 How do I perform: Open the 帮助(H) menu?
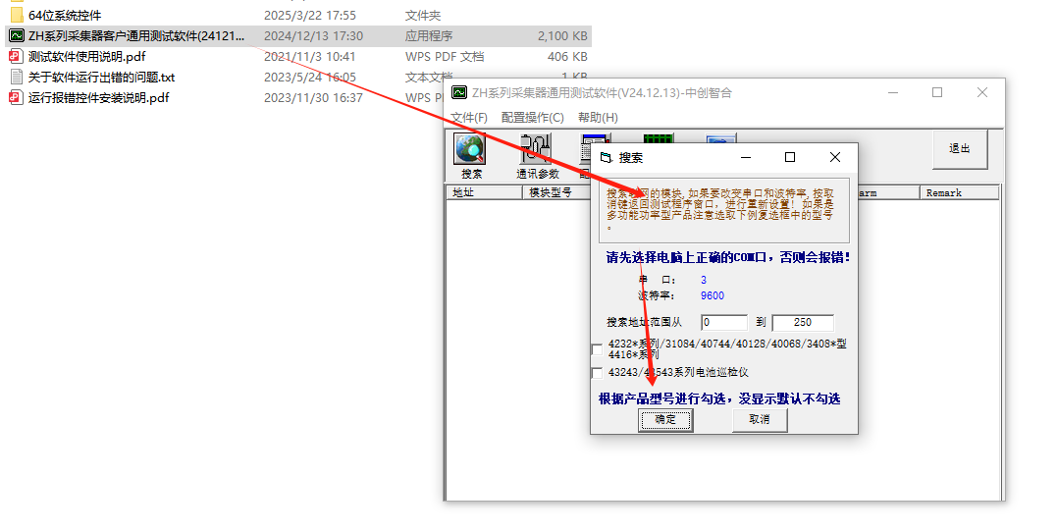point(598,118)
